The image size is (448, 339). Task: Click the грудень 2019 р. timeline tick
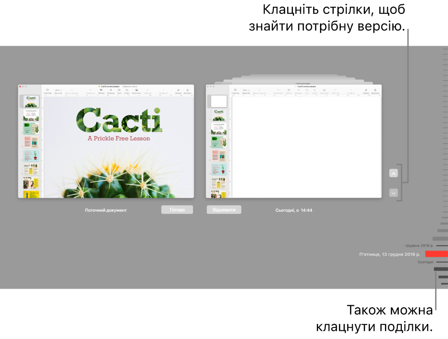tap(442, 246)
